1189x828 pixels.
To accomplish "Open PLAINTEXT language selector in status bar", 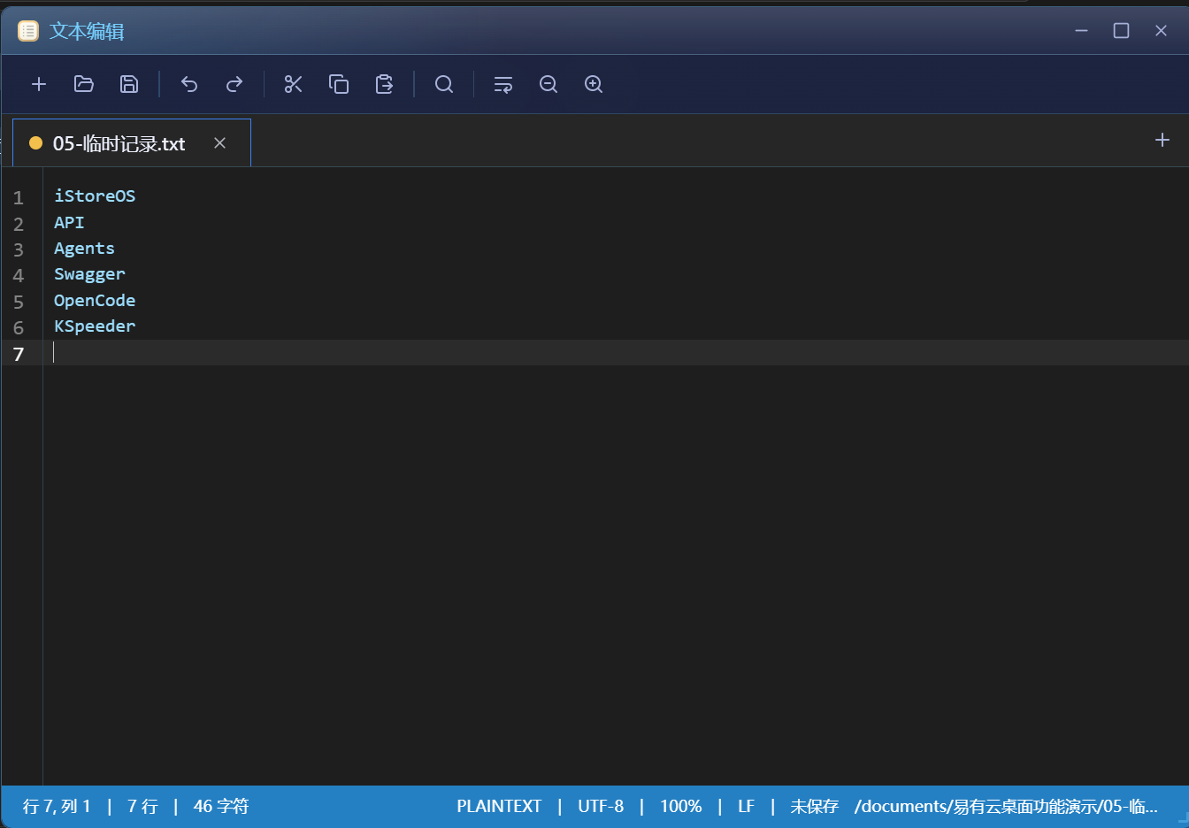I will click(499, 806).
